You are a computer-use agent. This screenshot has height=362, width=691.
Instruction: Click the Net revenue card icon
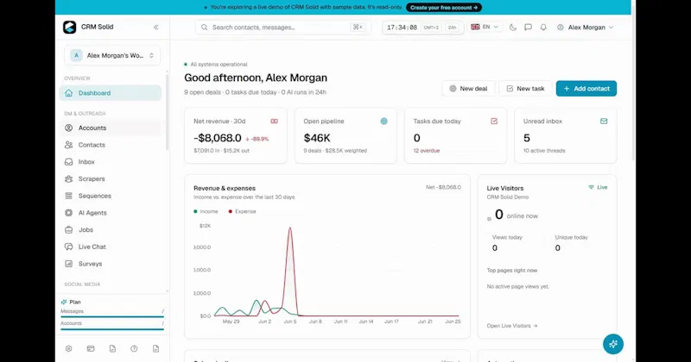(x=274, y=121)
